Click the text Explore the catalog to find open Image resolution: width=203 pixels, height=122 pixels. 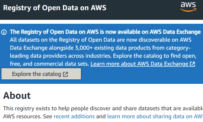[x=155, y=56]
